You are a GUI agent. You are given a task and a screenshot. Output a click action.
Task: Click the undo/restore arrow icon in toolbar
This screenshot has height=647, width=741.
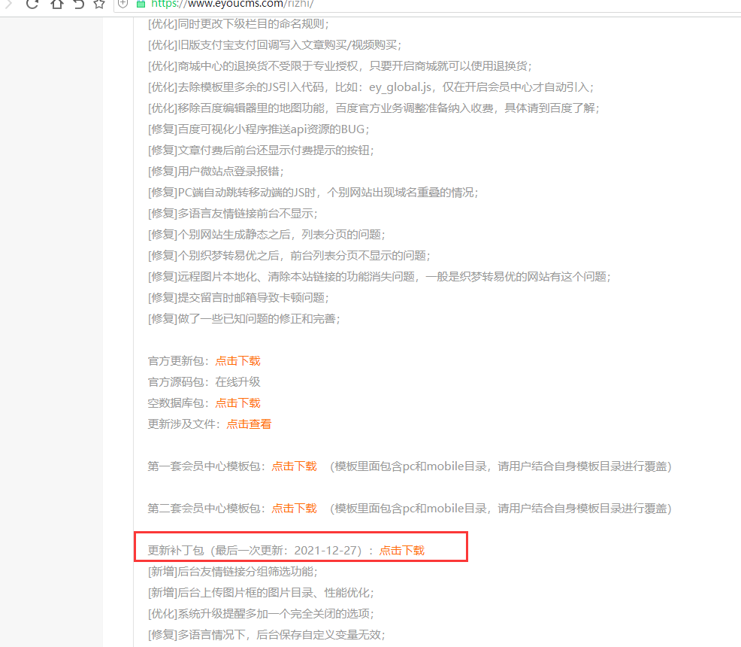click(x=78, y=5)
